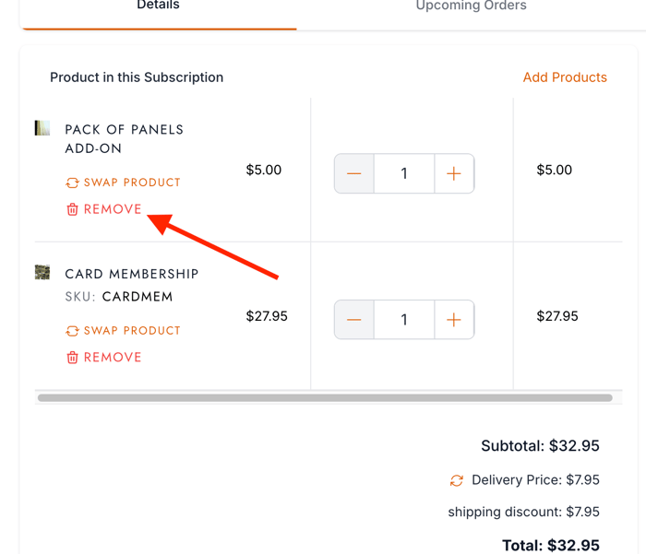Open the Add Products link
Image resolution: width=646 pixels, height=554 pixels.
point(565,77)
